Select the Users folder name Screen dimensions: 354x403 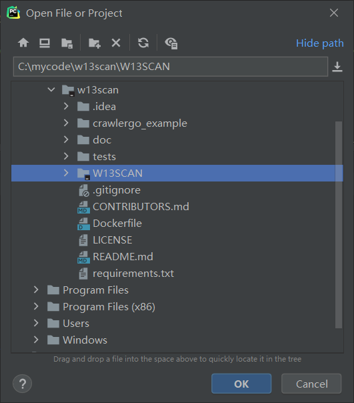click(76, 324)
